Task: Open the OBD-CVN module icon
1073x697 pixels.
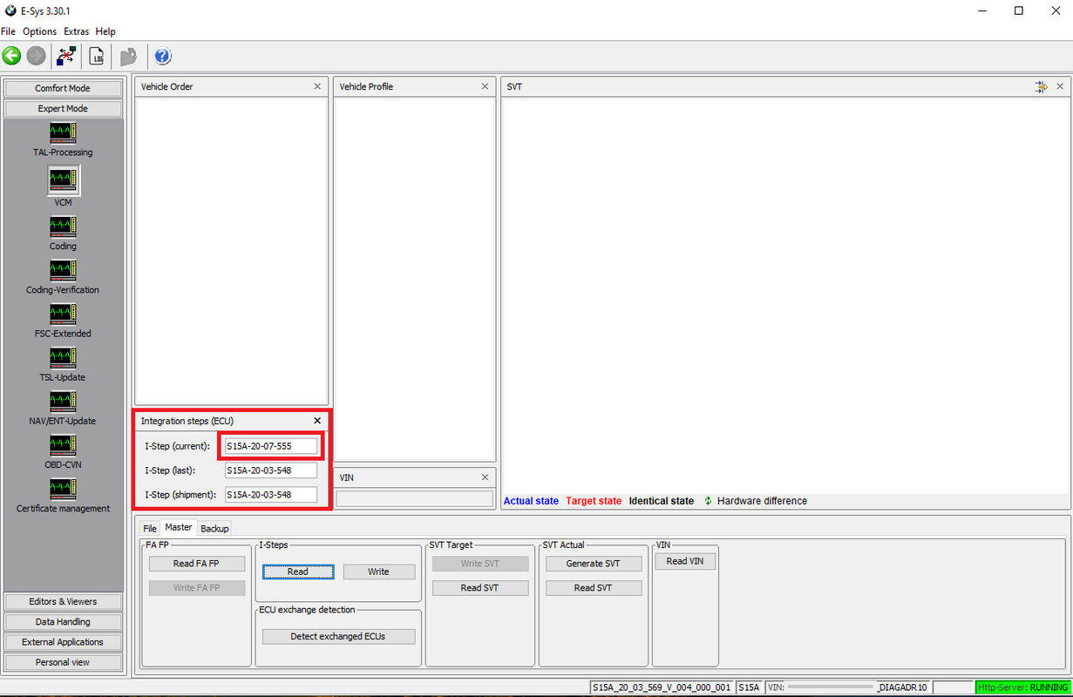Action: 63,445
